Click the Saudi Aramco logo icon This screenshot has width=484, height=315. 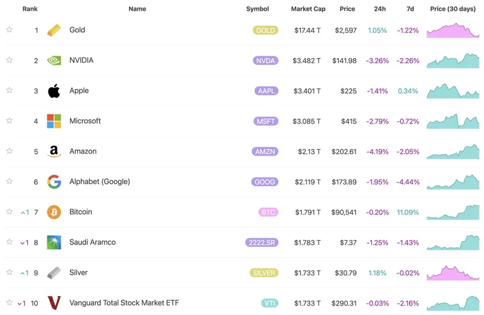[x=54, y=242]
